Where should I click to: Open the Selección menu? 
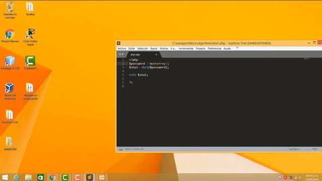tap(142, 49)
